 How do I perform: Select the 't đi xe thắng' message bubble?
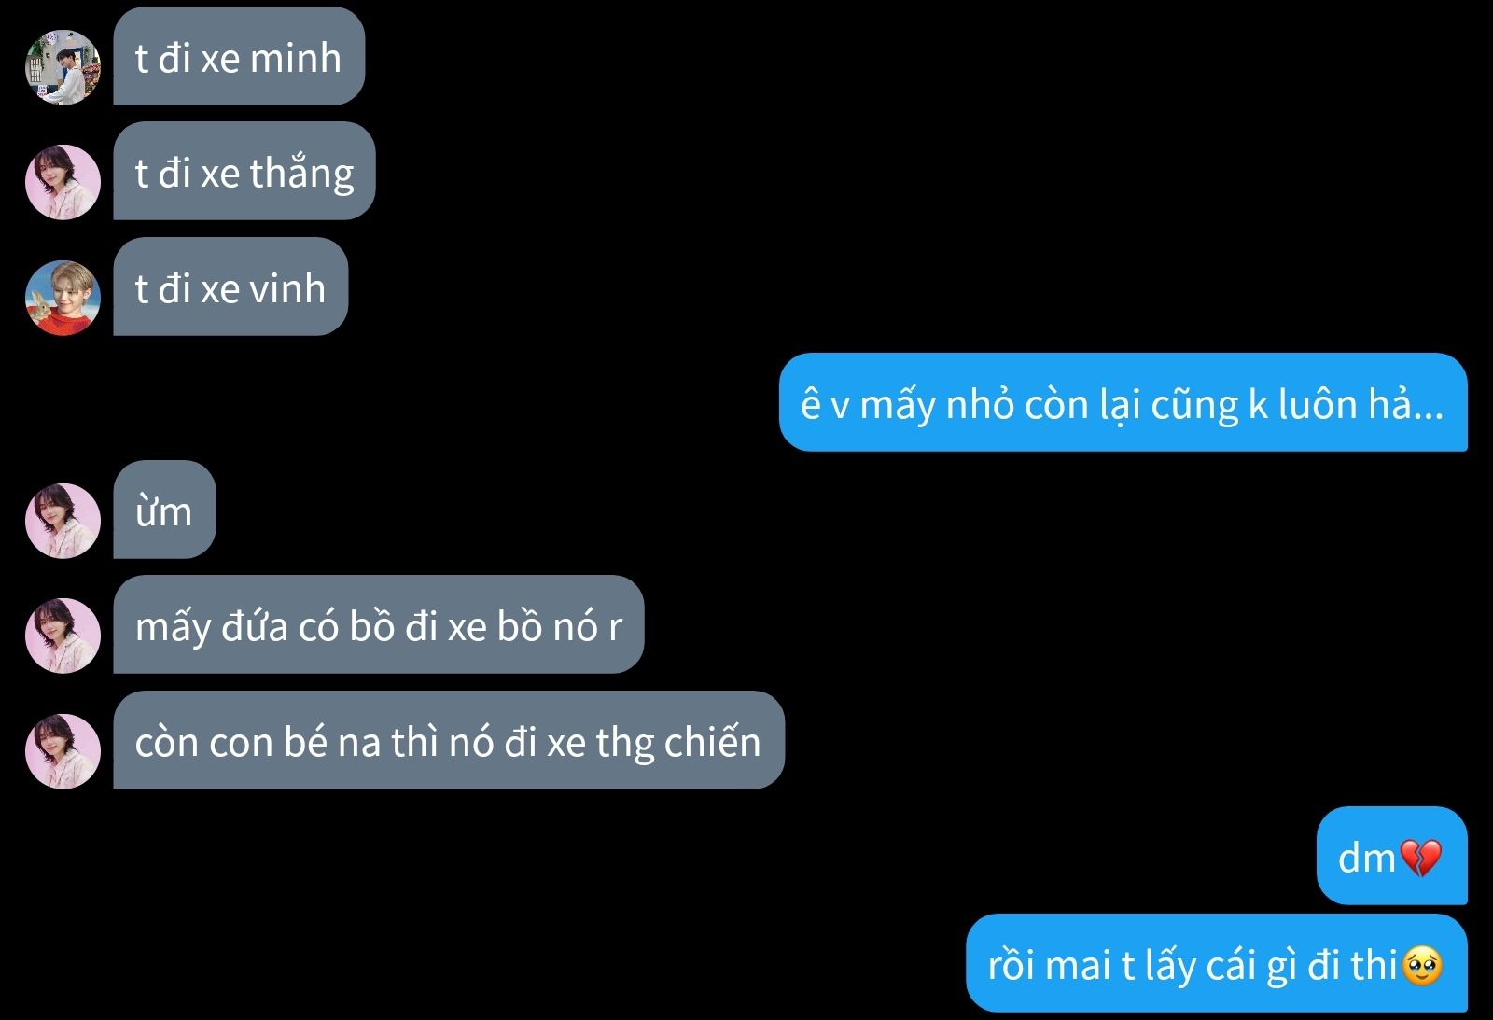pyautogui.click(x=244, y=171)
